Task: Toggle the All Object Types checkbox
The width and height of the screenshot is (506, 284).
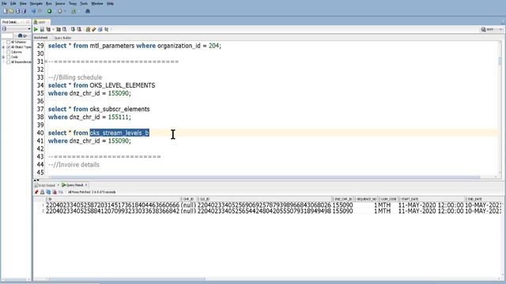Action: click(x=9, y=47)
